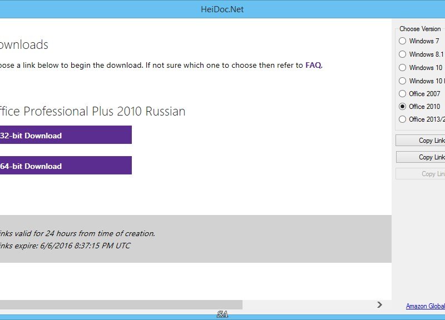Viewport: 445px width, 320px height.
Task: Click the links expire date and time text
Action: [x=65, y=246]
